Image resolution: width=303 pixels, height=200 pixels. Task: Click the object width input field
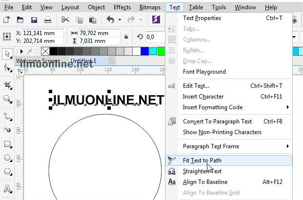click(x=100, y=33)
